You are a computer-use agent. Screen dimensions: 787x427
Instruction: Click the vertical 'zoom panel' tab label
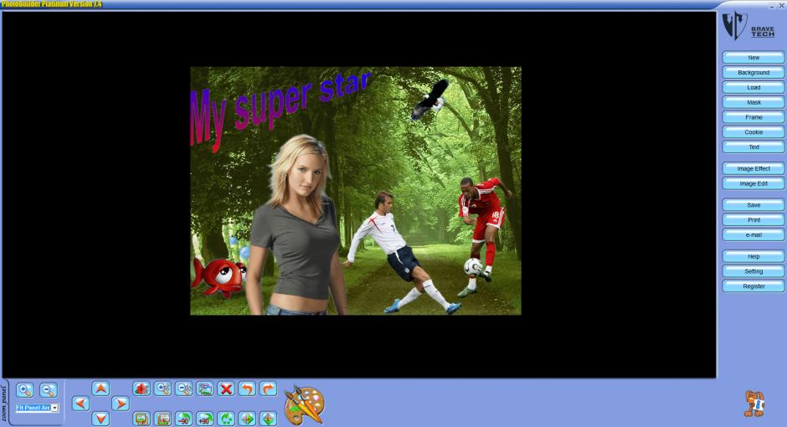(x=4, y=404)
